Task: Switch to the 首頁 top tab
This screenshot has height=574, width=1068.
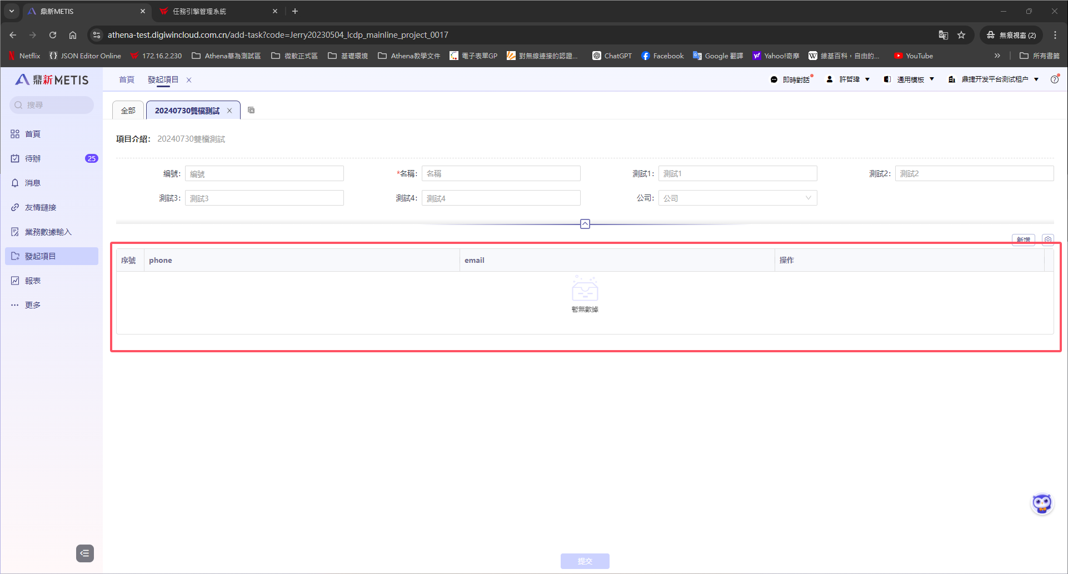Action: tap(127, 79)
